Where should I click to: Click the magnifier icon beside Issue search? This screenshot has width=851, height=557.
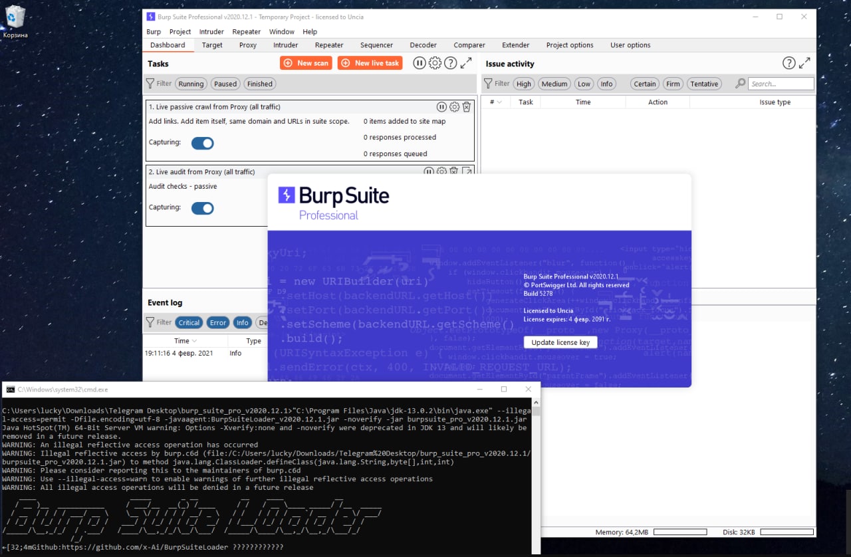click(x=740, y=84)
